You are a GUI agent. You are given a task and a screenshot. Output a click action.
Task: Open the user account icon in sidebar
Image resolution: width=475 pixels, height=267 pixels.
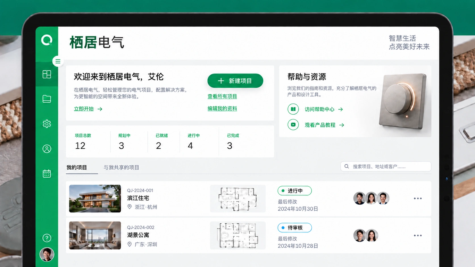(47, 149)
